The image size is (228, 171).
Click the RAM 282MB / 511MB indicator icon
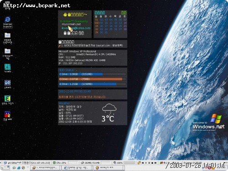(x=82, y=163)
